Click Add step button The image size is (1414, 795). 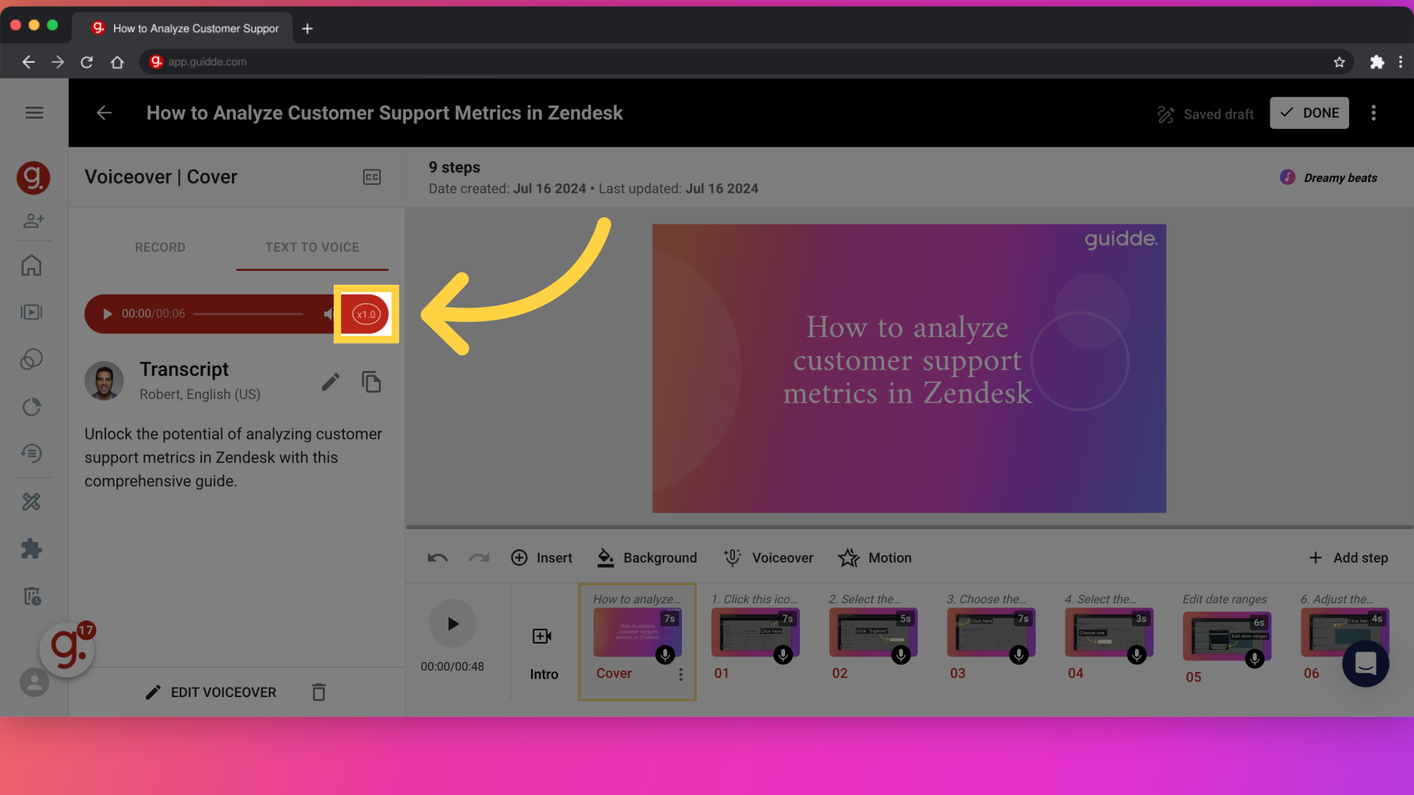1348,558
